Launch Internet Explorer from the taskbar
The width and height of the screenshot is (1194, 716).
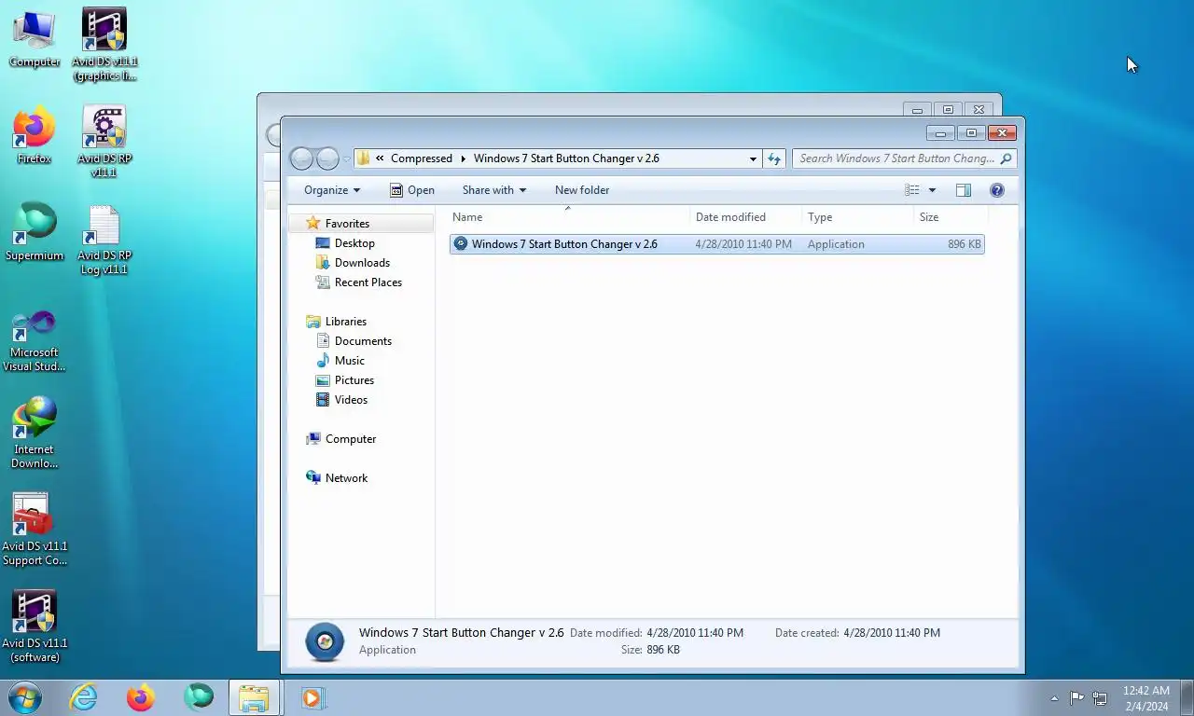(x=83, y=697)
